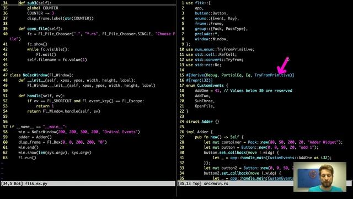This screenshot has height=199, width=353.
Task: Click the 'FL_SHORTCUT' condition line
Action: tap(85, 101)
